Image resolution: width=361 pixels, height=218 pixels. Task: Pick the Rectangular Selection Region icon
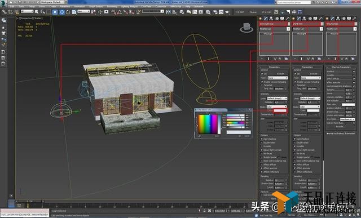pos(49,12)
